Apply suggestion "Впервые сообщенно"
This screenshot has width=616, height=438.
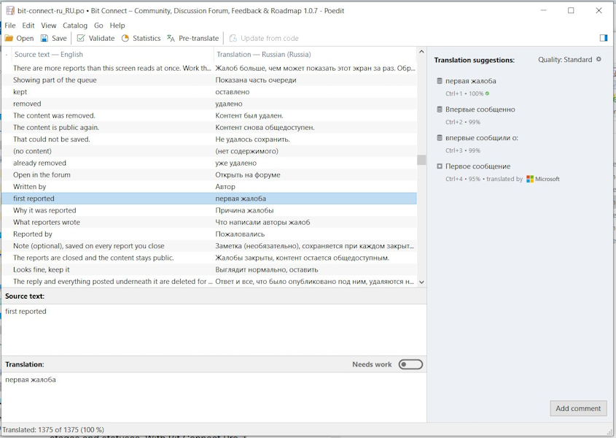tap(480, 109)
